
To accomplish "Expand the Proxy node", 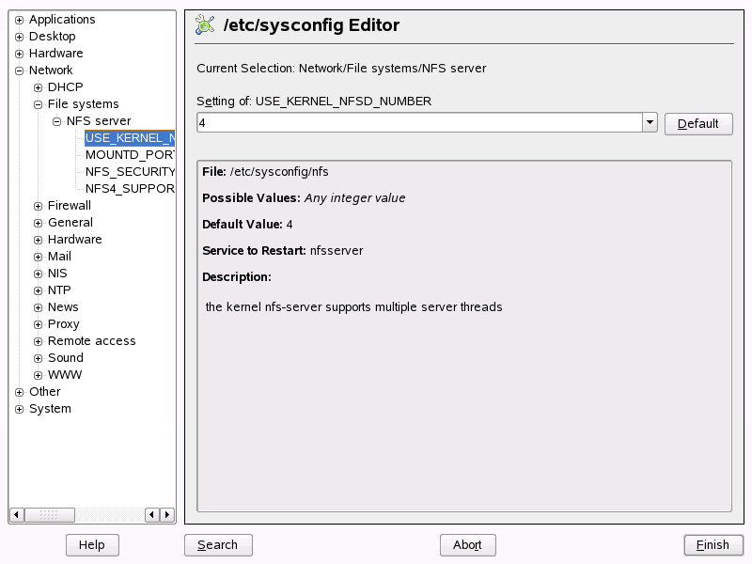I will click(38, 324).
